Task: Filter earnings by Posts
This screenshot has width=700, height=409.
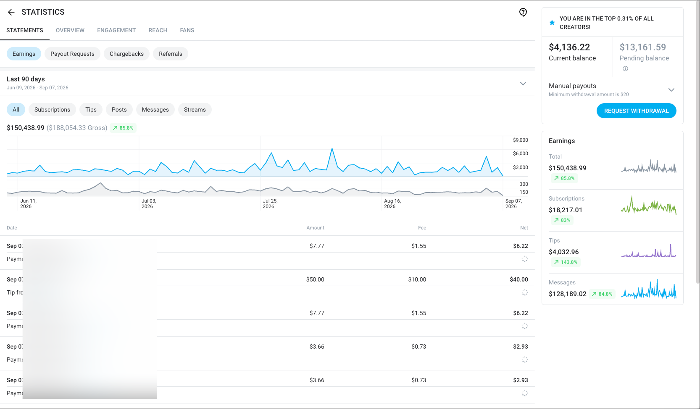Action: coord(119,109)
